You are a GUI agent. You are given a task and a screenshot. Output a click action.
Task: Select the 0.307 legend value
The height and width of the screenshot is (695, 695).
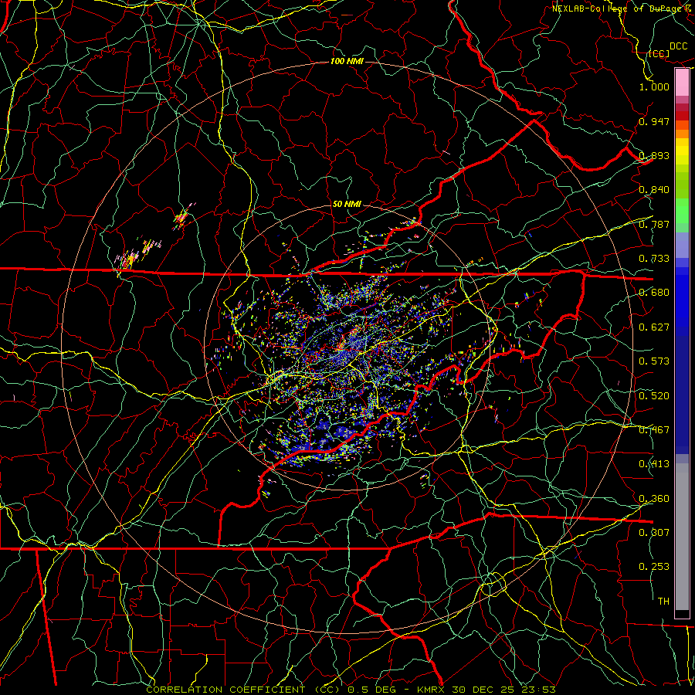pyautogui.click(x=654, y=532)
